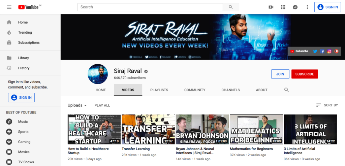Click the verified checkmark badge
Viewport: 345px width, 166px height.
pos(146,71)
